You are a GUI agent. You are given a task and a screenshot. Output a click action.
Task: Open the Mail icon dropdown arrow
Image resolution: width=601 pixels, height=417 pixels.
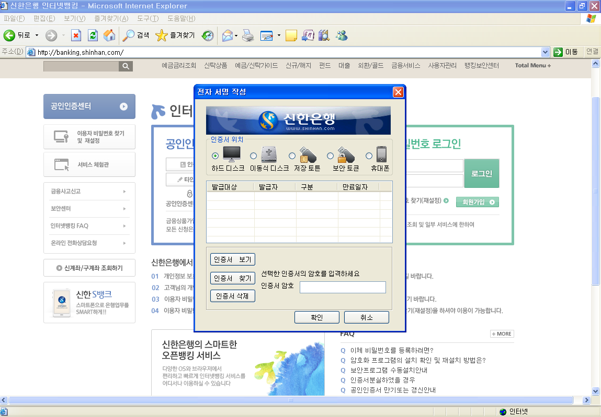[x=236, y=35]
